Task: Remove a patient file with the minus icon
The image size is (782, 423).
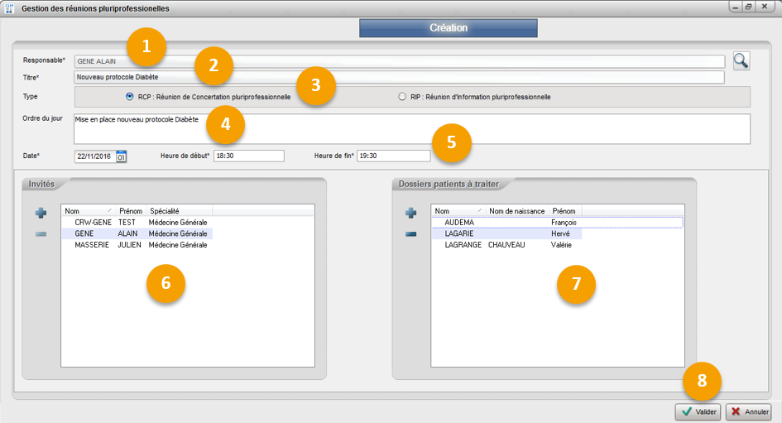Action: point(410,234)
